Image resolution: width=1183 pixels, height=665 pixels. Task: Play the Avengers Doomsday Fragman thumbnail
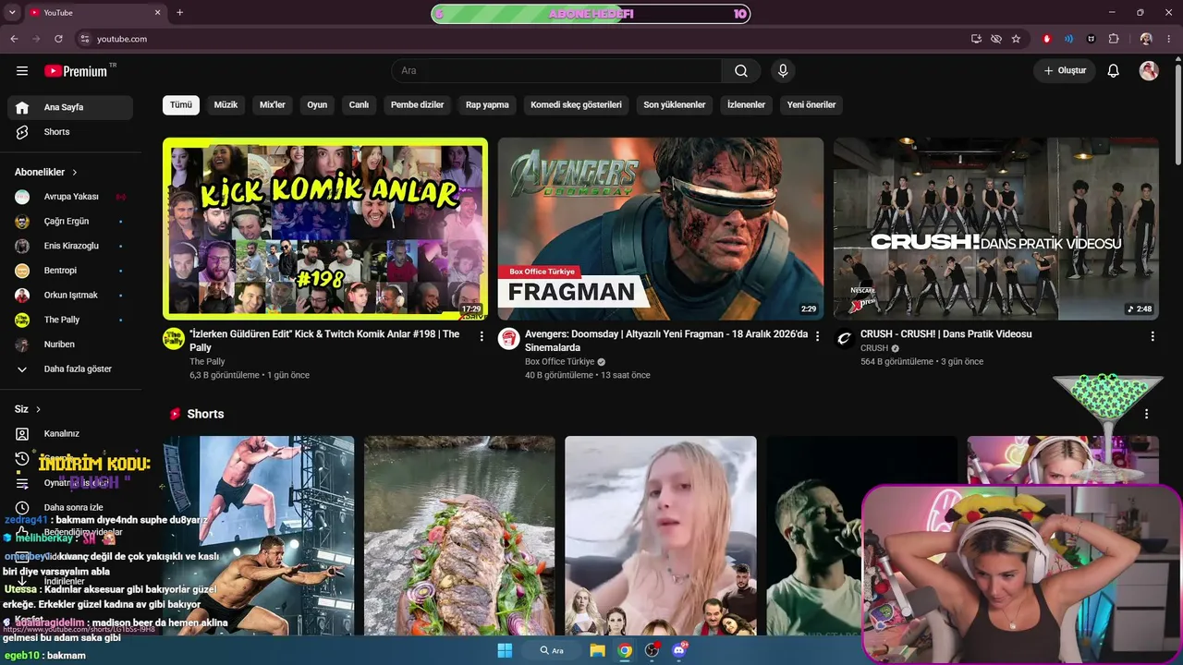click(x=661, y=229)
